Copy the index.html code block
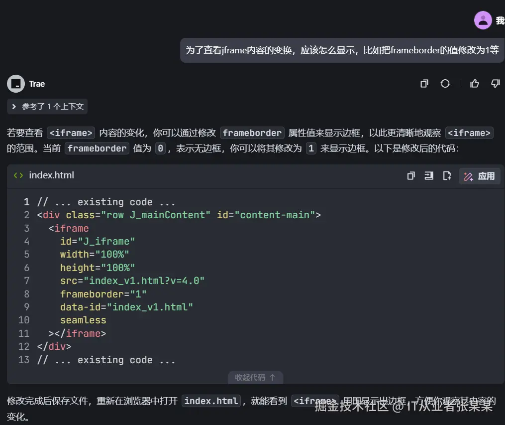Screen dimensions: 505x425 (411, 176)
